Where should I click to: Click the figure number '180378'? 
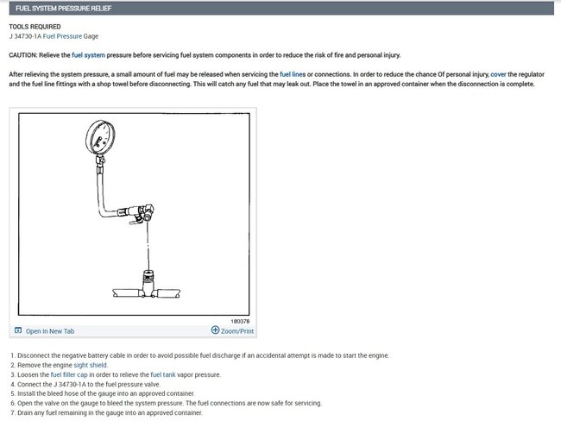(240, 321)
